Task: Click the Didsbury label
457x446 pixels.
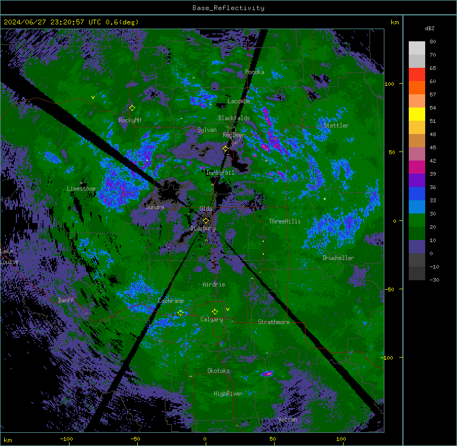Action: 203,228
